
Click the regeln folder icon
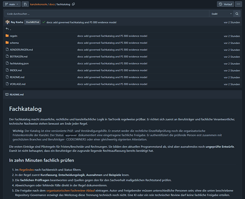point(7,36)
